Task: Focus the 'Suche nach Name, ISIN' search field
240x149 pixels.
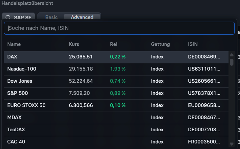Action: (119, 28)
